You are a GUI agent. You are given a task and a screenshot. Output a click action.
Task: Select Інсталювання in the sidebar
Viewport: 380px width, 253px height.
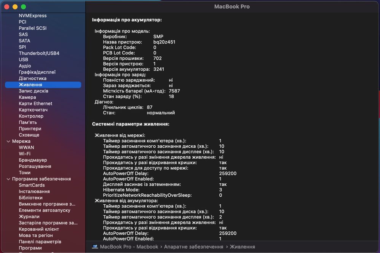pyautogui.click(x=34, y=192)
